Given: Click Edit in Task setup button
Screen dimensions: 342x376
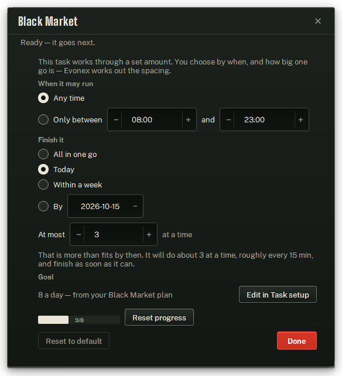Looking at the screenshot, I should (278, 295).
